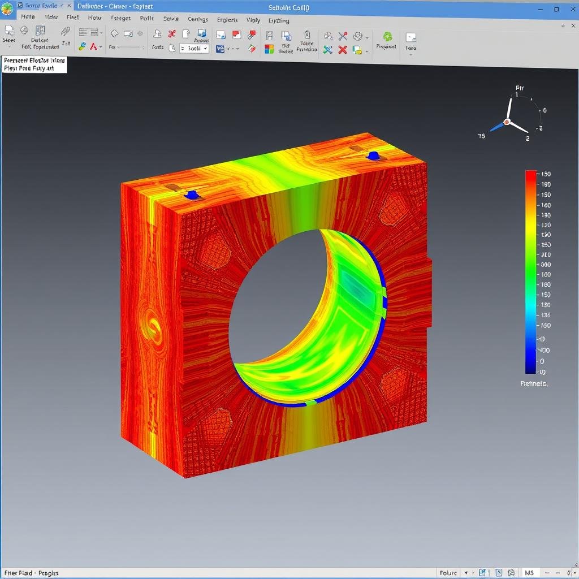Select the red band at the top of the color legend
This screenshot has height=579, width=579.
pyautogui.click(x=532, y=174)
